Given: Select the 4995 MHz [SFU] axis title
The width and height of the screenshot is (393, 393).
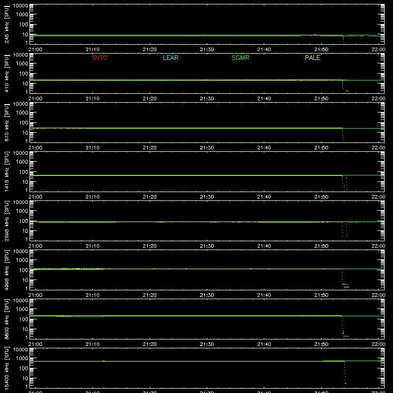Looking at the screenshot, I should tap(6, 270).
